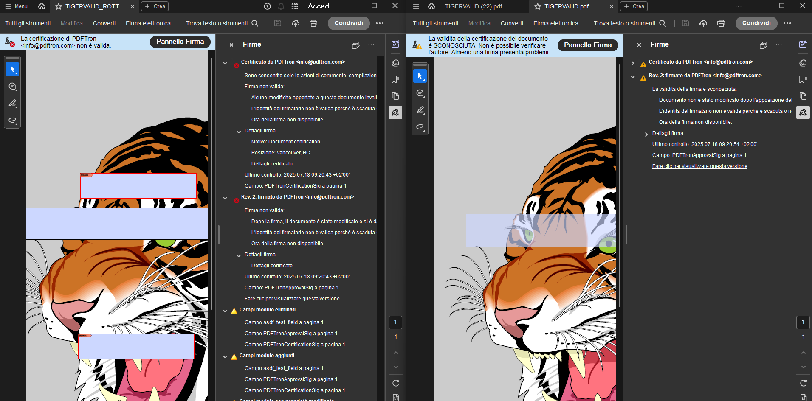The image size is (812, 401).
Task: Create new tab with Crea in left window
Action: click(x=155, y=6)
